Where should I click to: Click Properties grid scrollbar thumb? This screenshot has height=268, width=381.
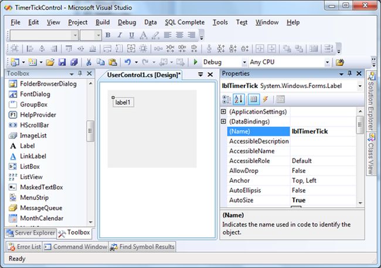(360, 125)
